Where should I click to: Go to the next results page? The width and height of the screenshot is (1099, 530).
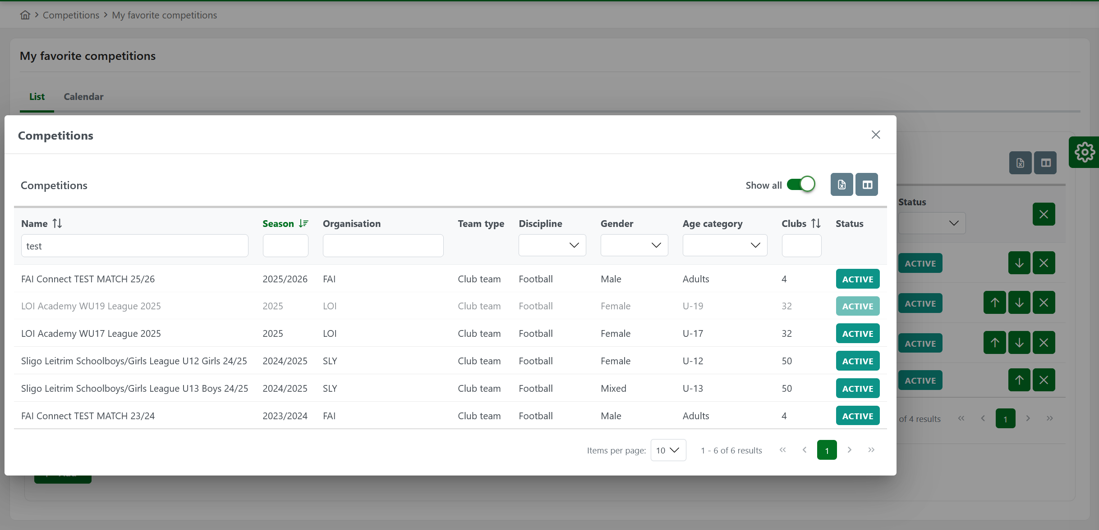[850, 450]
